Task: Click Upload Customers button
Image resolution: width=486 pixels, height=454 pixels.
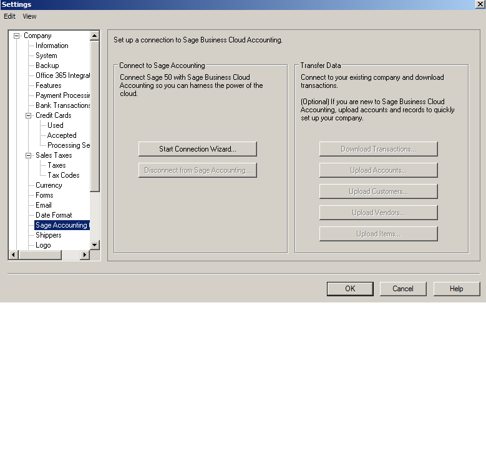Action: click(379, 191)
